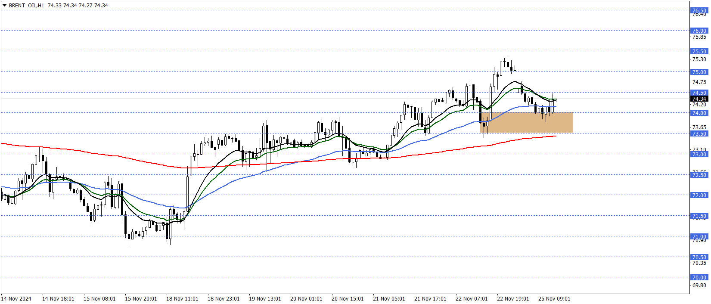Click the 76.50 price level label
This screenshot has height=304, width=711.
(699, 10)
